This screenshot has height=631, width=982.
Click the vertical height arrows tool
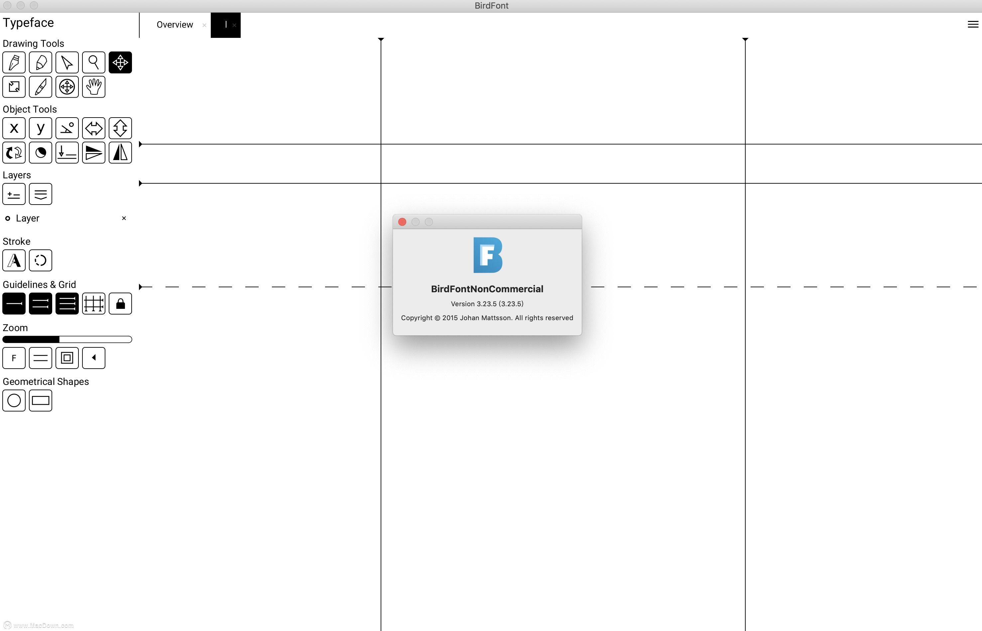[120, 128]
